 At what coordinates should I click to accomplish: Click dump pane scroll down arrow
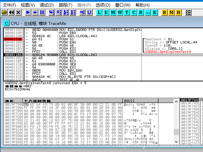point(176,142)
